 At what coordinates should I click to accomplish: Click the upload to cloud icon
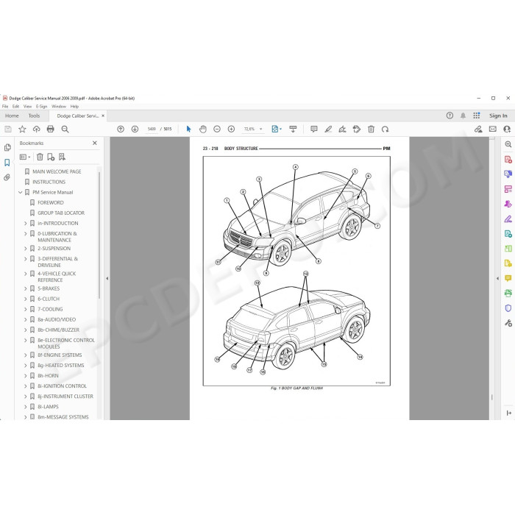(37, 129)
